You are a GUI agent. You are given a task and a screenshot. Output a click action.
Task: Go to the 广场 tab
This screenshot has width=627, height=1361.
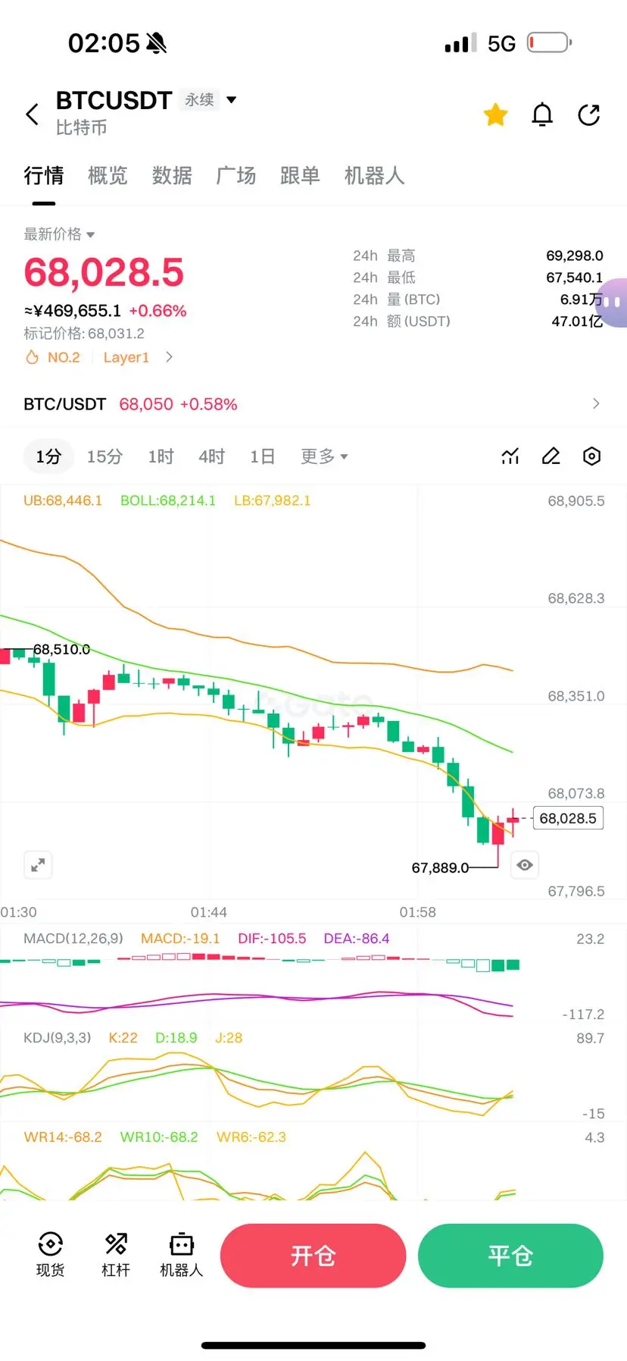point(236,176)
